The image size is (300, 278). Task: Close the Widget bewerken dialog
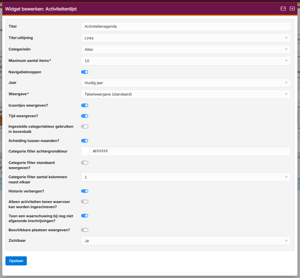pos(292,9)
